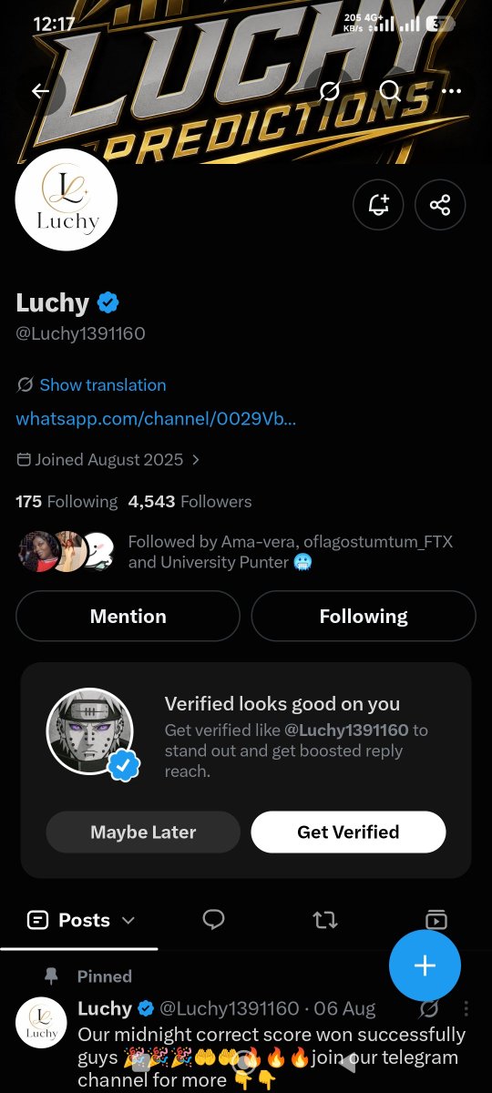Viewport: 492px width, 1093px height.
Task: Tap the back arrow icon
Action: point(40,91)
